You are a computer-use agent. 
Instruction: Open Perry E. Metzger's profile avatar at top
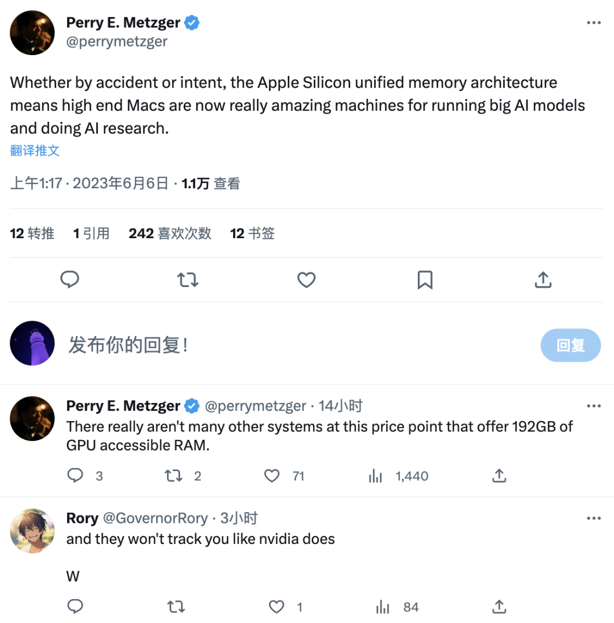(32, 32)
